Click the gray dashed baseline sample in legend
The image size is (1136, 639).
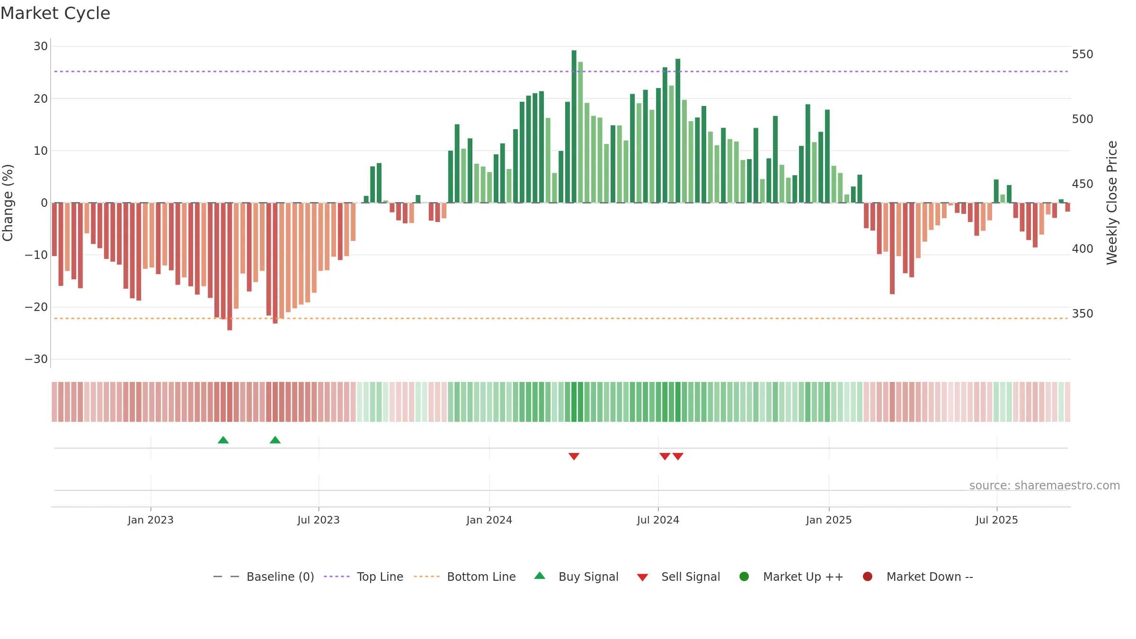point(226,577)
